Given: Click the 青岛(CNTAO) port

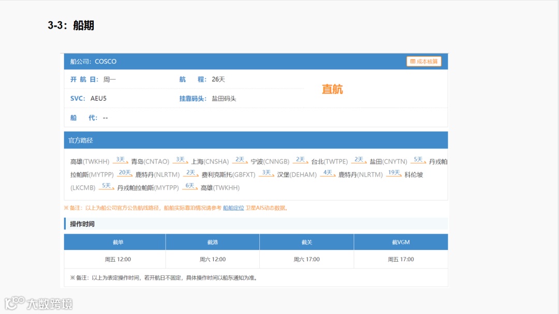Looking at the screenshot, I should 150,161.
